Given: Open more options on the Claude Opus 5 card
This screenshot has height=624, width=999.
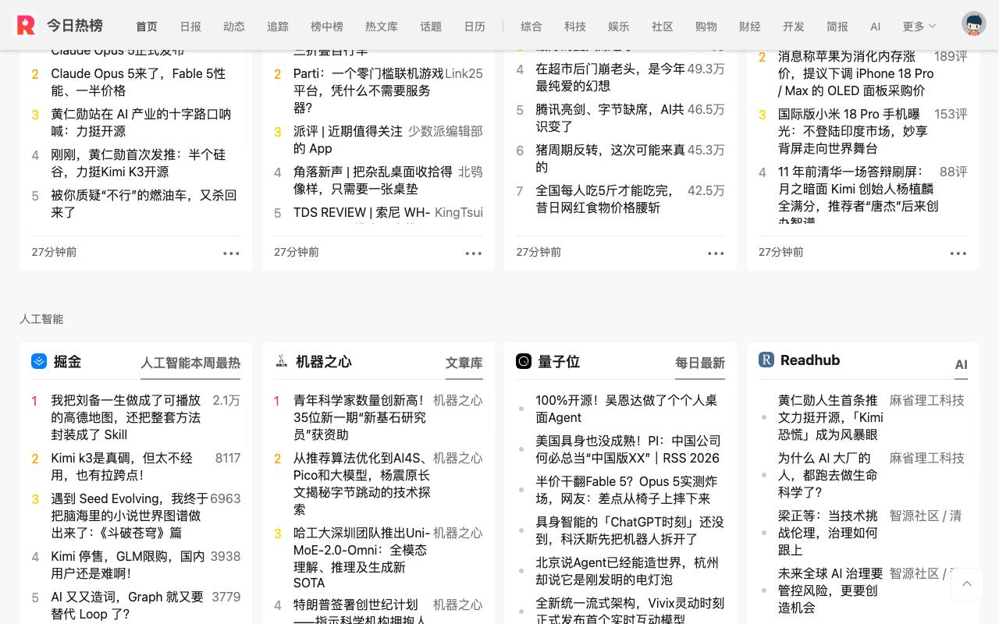Looking at the screenshot, I should (x=231, y=253).
